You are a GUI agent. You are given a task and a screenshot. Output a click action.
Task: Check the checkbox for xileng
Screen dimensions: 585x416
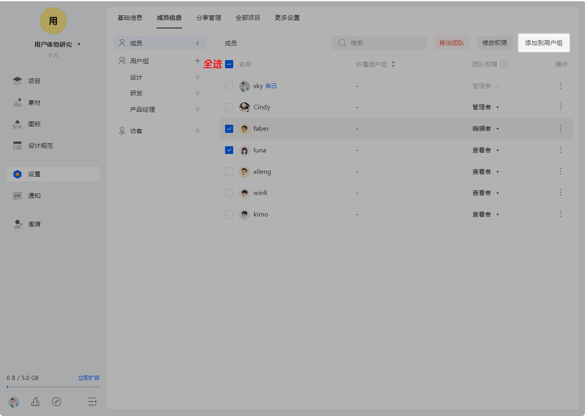(x=229, y=171)
